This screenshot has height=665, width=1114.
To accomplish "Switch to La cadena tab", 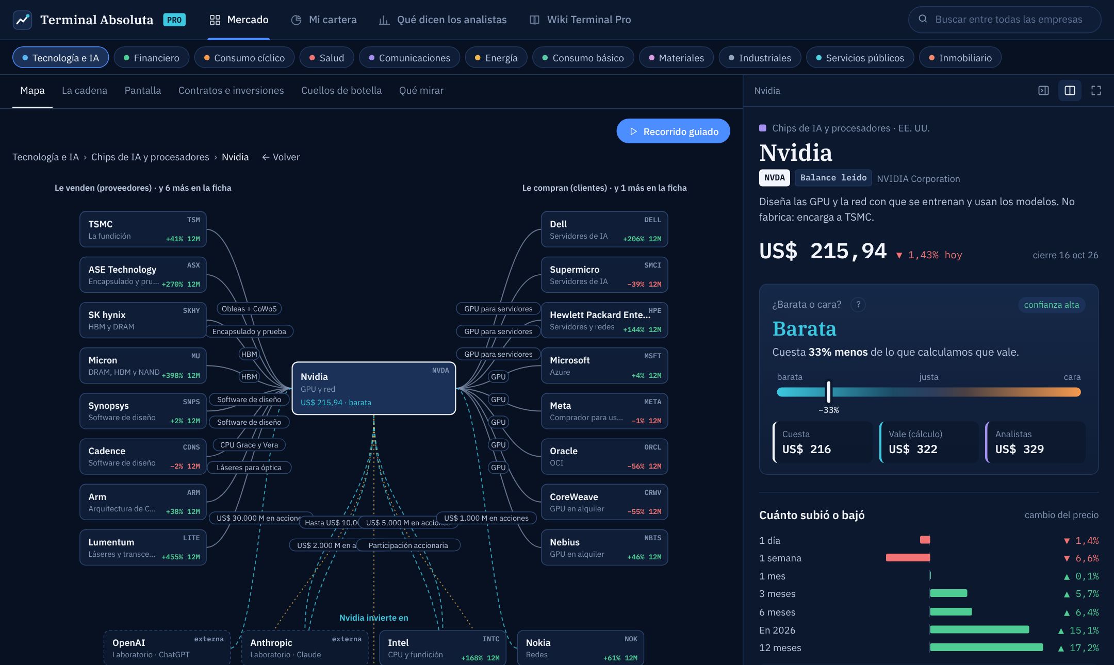I will pos(85,90).
